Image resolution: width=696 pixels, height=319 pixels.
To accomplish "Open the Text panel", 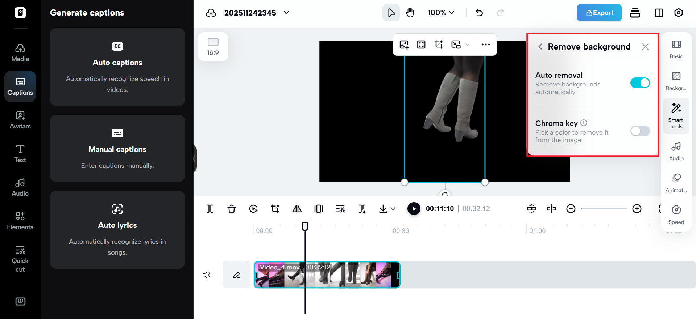I will (x=20, y=154).
